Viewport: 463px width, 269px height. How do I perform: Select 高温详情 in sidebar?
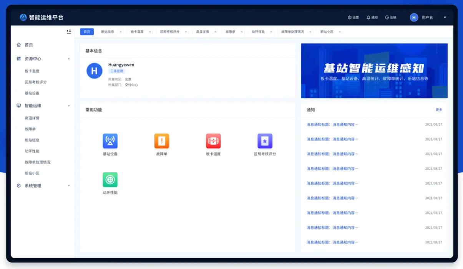[32, 118]
